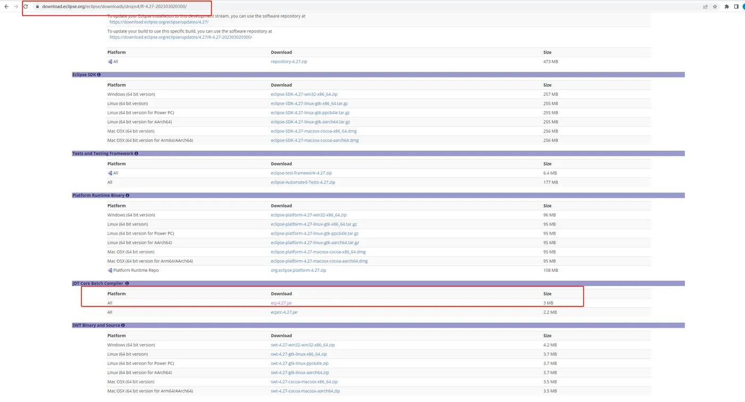Click the 4.2 MB size value
This screenshot has width=745, height=402.
pos(550,345)
